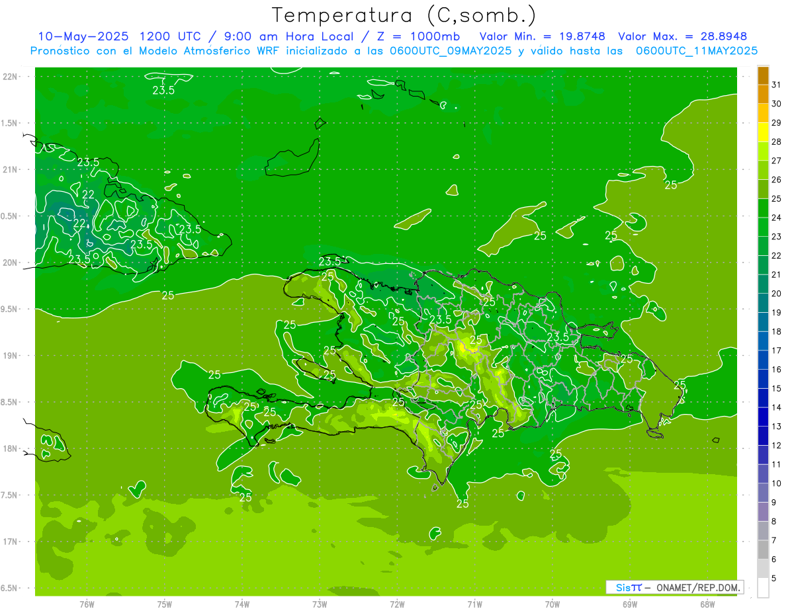Click the 70W longitude axis label
This screenshot has width=794, height=613.
click(x=552, y=604)
